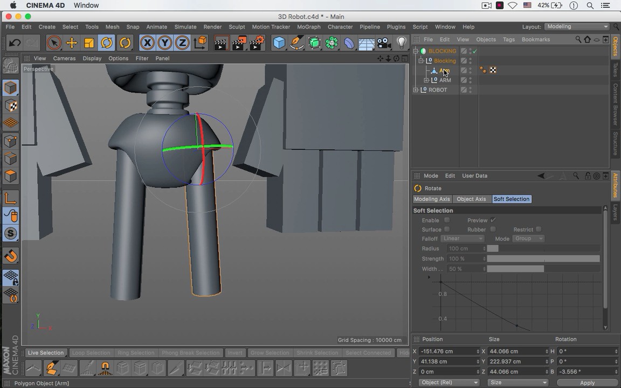The image size is (621, 388).
Task: Open the Camera object icon
Action: [384, 43]
